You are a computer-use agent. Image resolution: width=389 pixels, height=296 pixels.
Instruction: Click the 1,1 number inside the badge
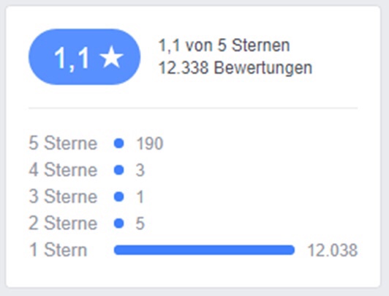(x=72, y=59)
